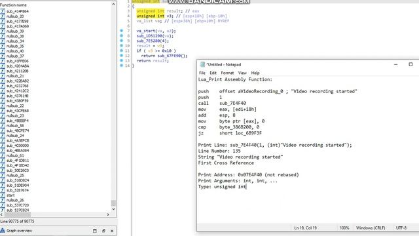419x236 pixels.
Task: Click the 'Line Number: 135' line in Notepad
Action: click(219, 151)
